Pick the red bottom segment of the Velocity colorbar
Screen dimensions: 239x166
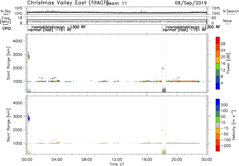[218, 148]
